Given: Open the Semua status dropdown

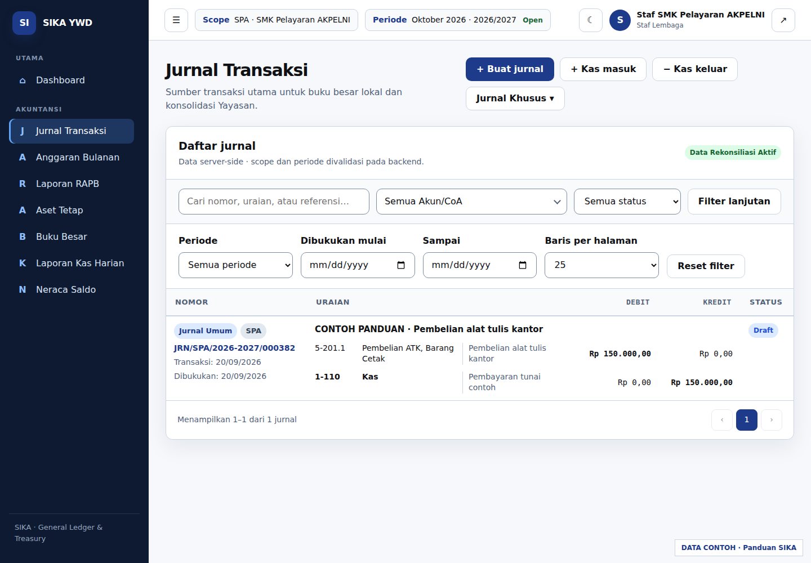Looking at the screenshot, I should [x=627, y=202].
